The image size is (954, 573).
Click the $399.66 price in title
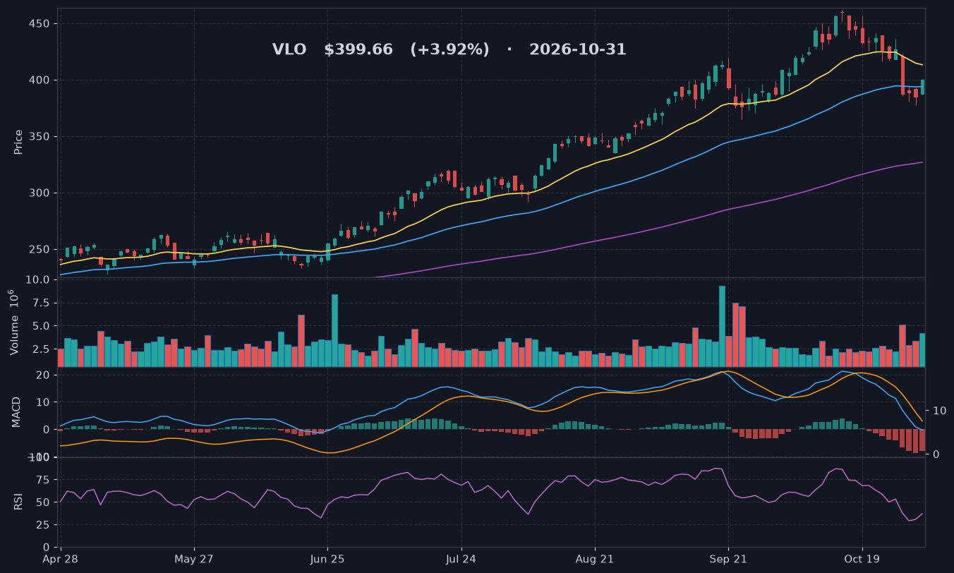point(358,50)
